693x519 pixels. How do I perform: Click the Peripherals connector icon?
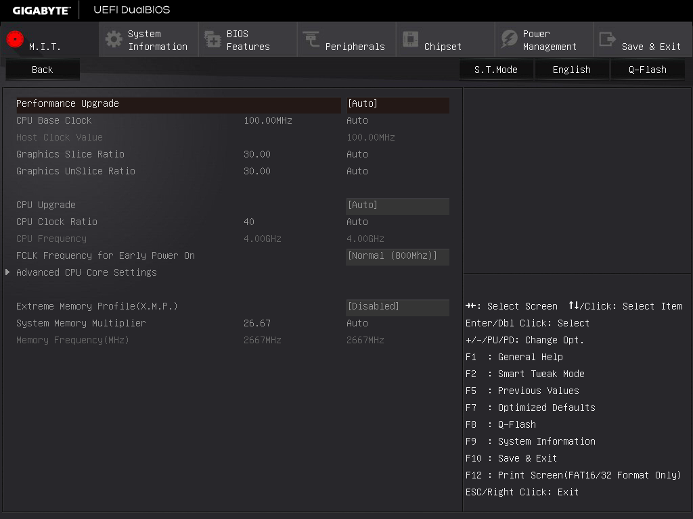(311, 39)
